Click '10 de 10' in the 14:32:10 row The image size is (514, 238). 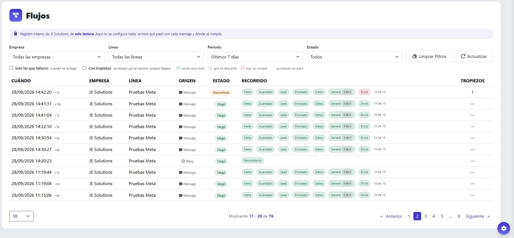[x=380, y=126]
